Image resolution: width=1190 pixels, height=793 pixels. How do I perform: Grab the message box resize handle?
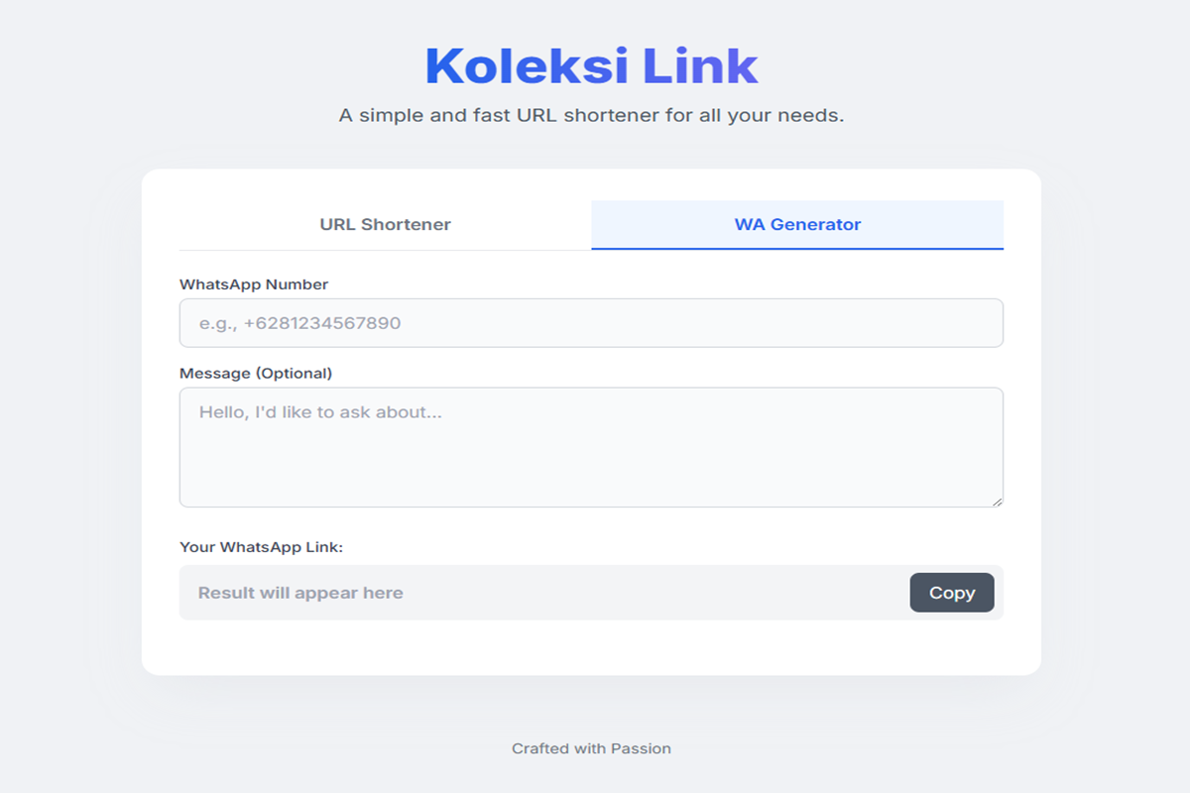(x=997, y=501)
